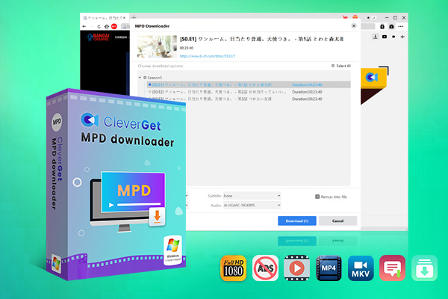
Task: Click the Download (1) button
Action: [x=297, y=221]
